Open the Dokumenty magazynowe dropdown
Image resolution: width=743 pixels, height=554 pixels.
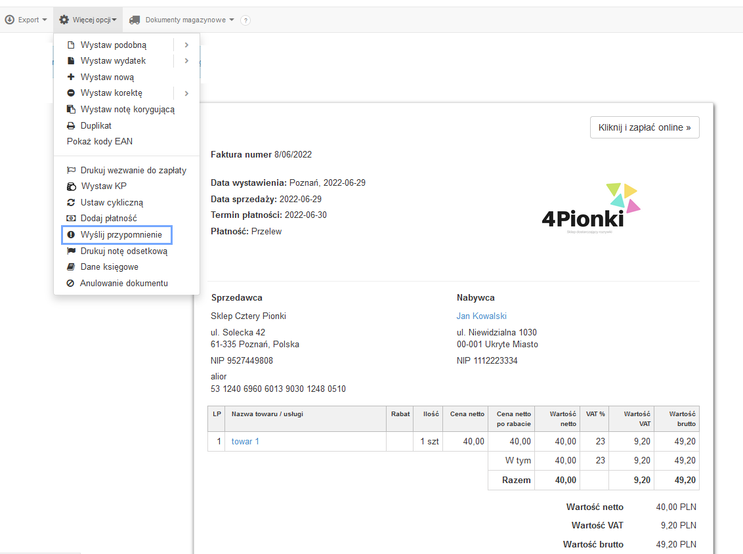[x=182, y=20]
